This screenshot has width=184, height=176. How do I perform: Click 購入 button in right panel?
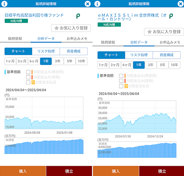[x=116, y=171]
